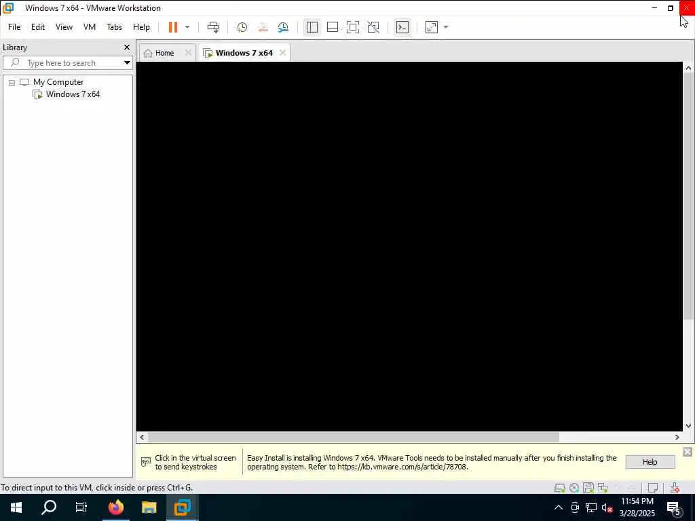Image resolution: width=695 pixels, height=521 pixels.
Task: Open Windows taskbar search
Action: pos(49,507)
